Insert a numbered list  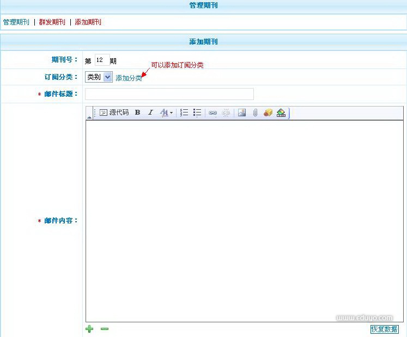click(184, 113)
